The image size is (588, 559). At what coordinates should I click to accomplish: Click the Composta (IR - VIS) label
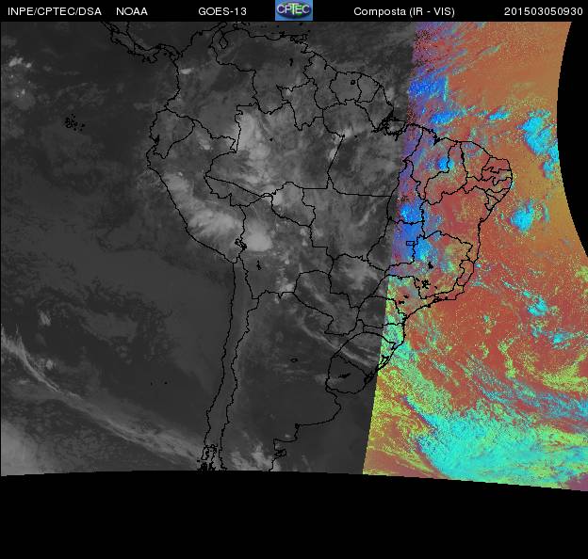pyautogui.click(x=404, y=11)
